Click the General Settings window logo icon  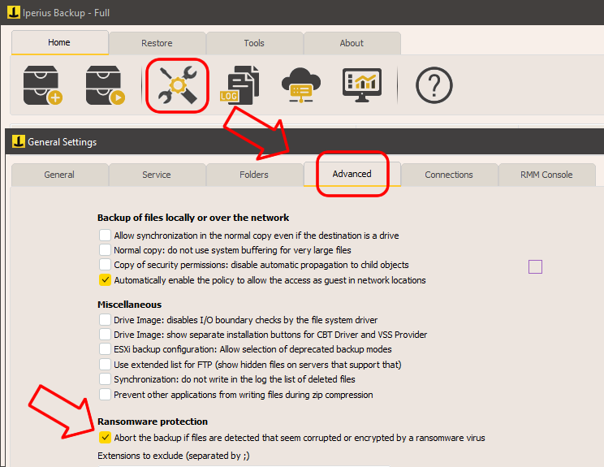click(18, 141)
